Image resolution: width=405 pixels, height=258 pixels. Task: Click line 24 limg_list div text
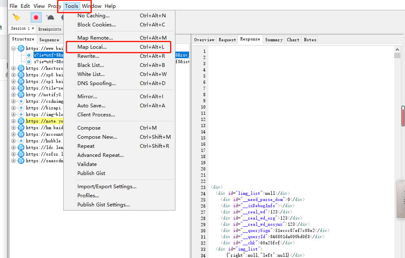[253, 193]
